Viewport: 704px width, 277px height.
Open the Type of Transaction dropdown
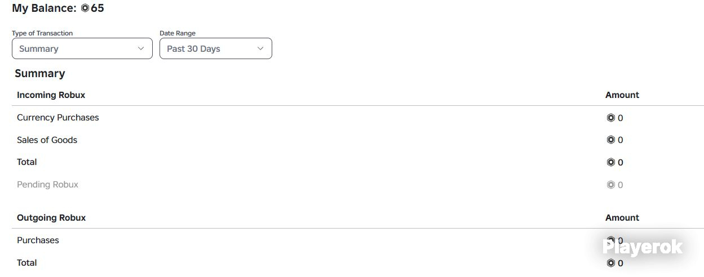pos(82,48)
